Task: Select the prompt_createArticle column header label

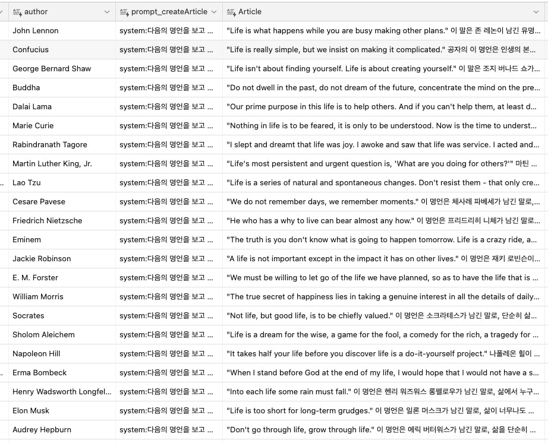Action: coord(169,11)
